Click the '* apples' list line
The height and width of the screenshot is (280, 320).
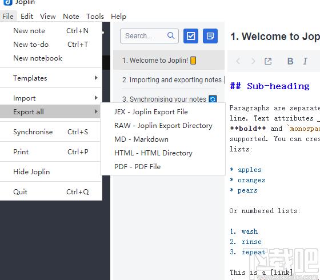pos(246,170)
